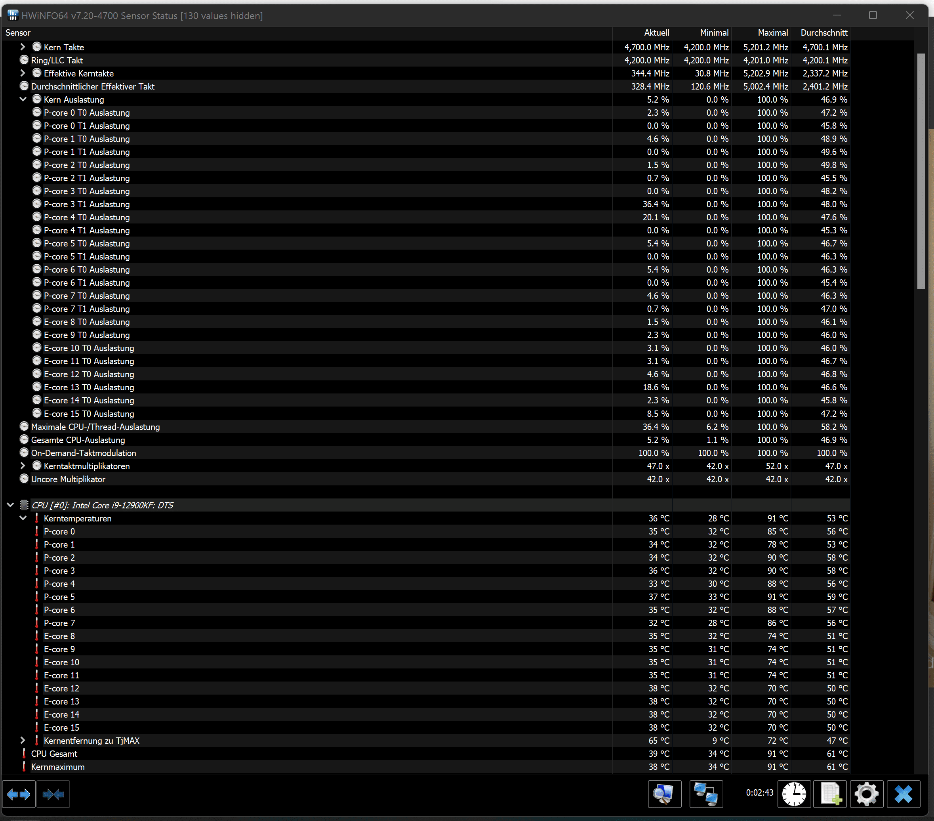
Task: Open the summary window monitor icon
Action: pos(664,794)
